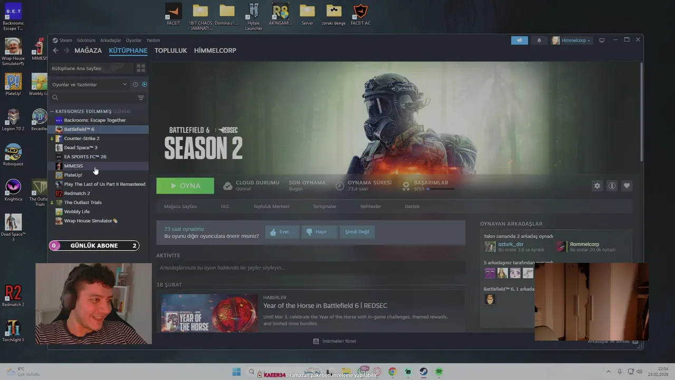The image size is (675, 380).
Task: Expand Oyunlar ve Yazılımlar dropdown
Action: click(x=89, y=84)
